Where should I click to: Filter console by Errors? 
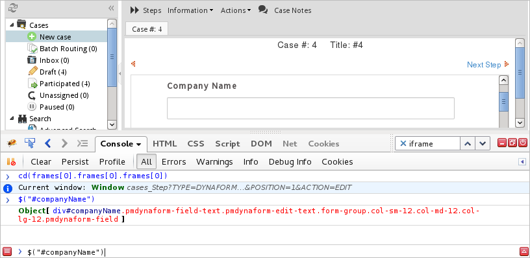(x=173, y=162)
